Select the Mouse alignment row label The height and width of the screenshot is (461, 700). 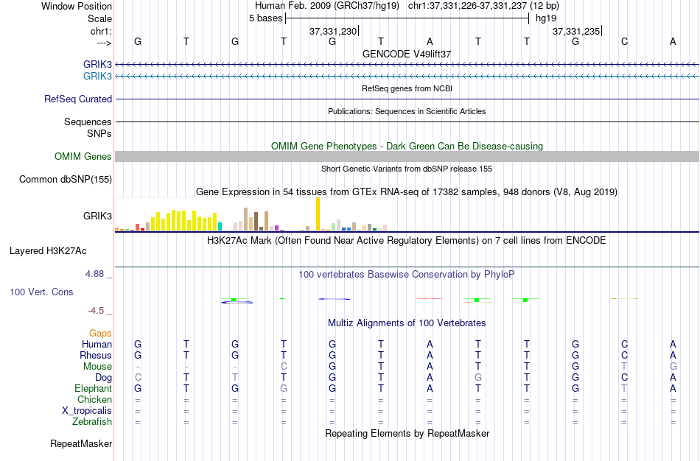(x=97, y=367)
